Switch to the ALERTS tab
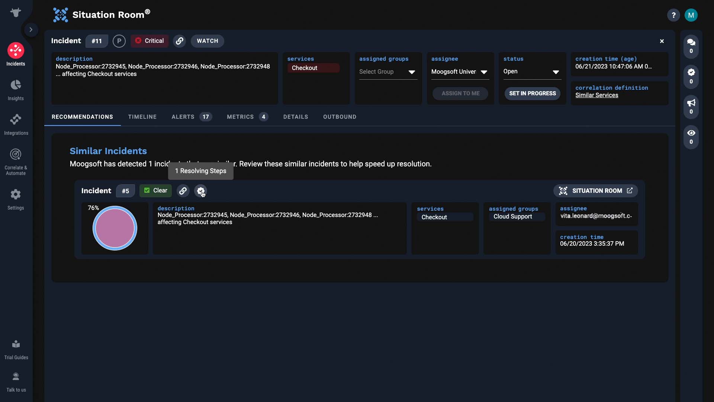Screen dimensions: 714x402 [x=192, y=117]
